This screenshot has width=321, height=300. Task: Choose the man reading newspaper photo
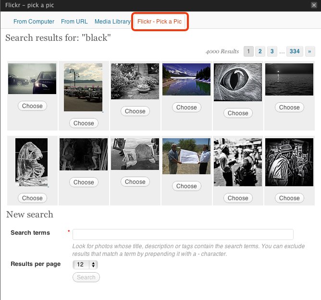pyautogui.click(x=135, y=181)
